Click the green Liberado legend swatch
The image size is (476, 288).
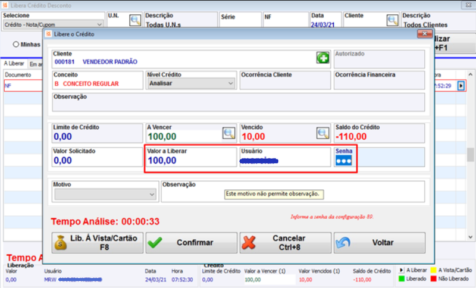(401, 278)
